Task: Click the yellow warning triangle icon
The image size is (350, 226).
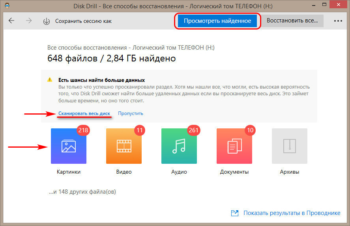Action: pyautogui.click(x=50, y=80)
